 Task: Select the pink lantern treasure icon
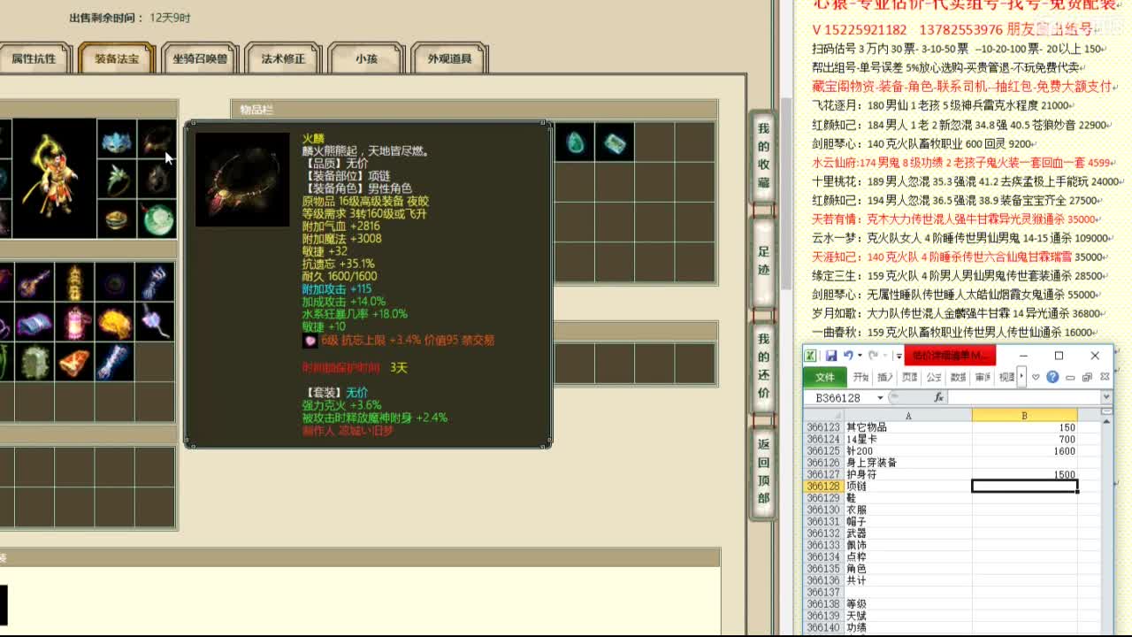(x=75, y=322)
